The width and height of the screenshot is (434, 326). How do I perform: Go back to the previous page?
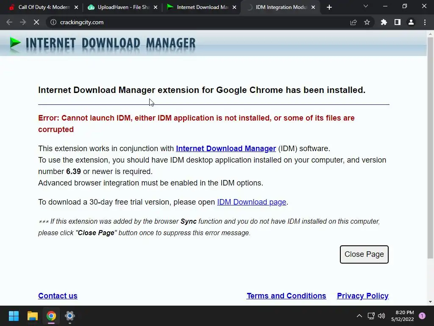tap(9, 22)
